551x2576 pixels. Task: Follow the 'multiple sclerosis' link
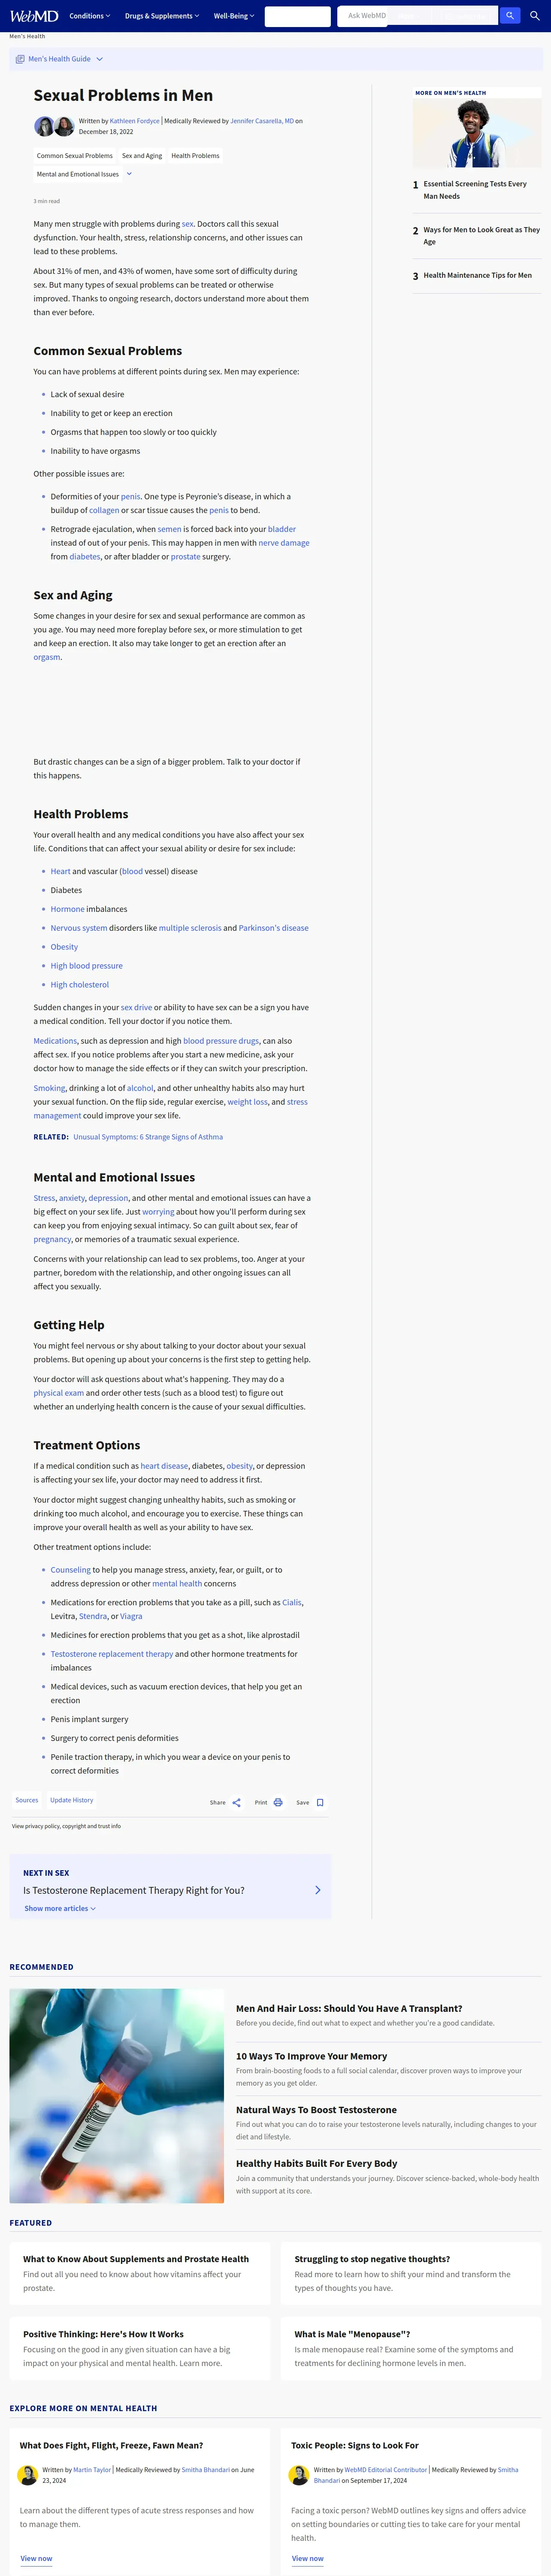click(190, 927)
